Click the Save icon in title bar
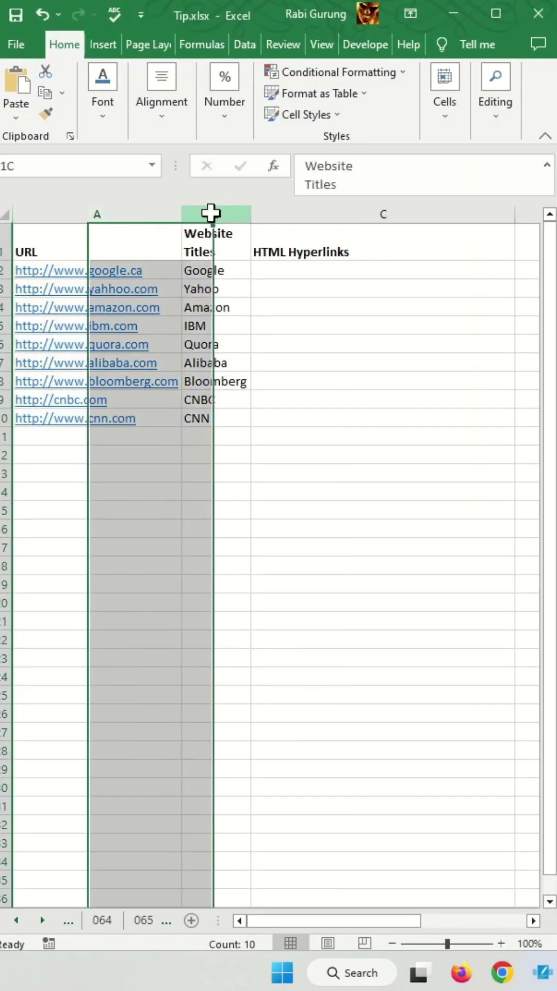The width and height of the screenshot is (557, 991). [16, 15]
